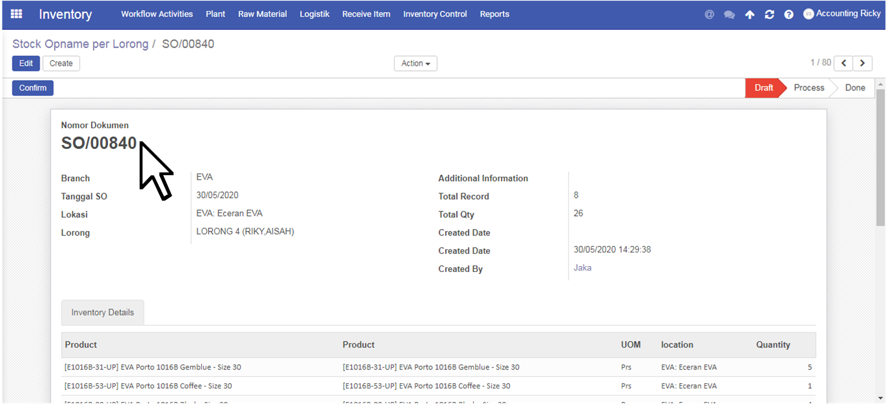Open the apps grid menu icon
Image resolution: width=888 pixels, height=404 pixels.
pyautogui.click(x=16, y=14)
